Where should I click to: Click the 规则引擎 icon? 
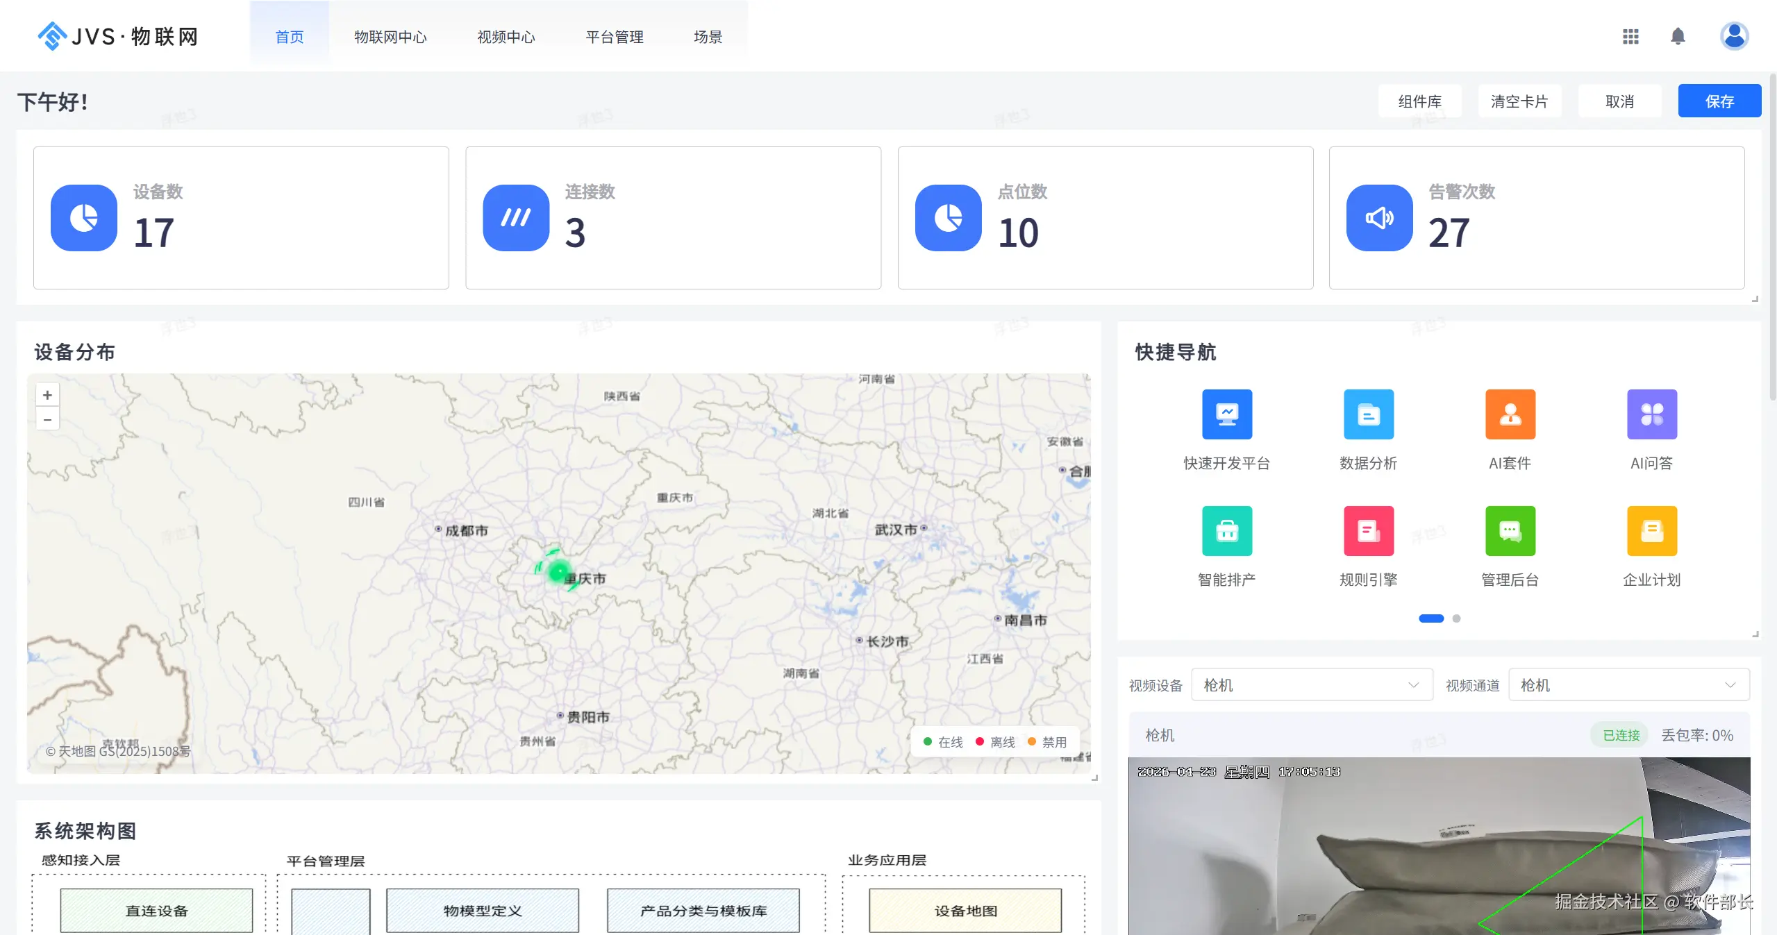[x=1368, y=531]
